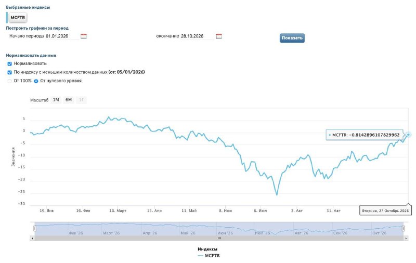Open the end date calendar picker
This screenshot has height=263, width=416.
(x=219, y=36)
